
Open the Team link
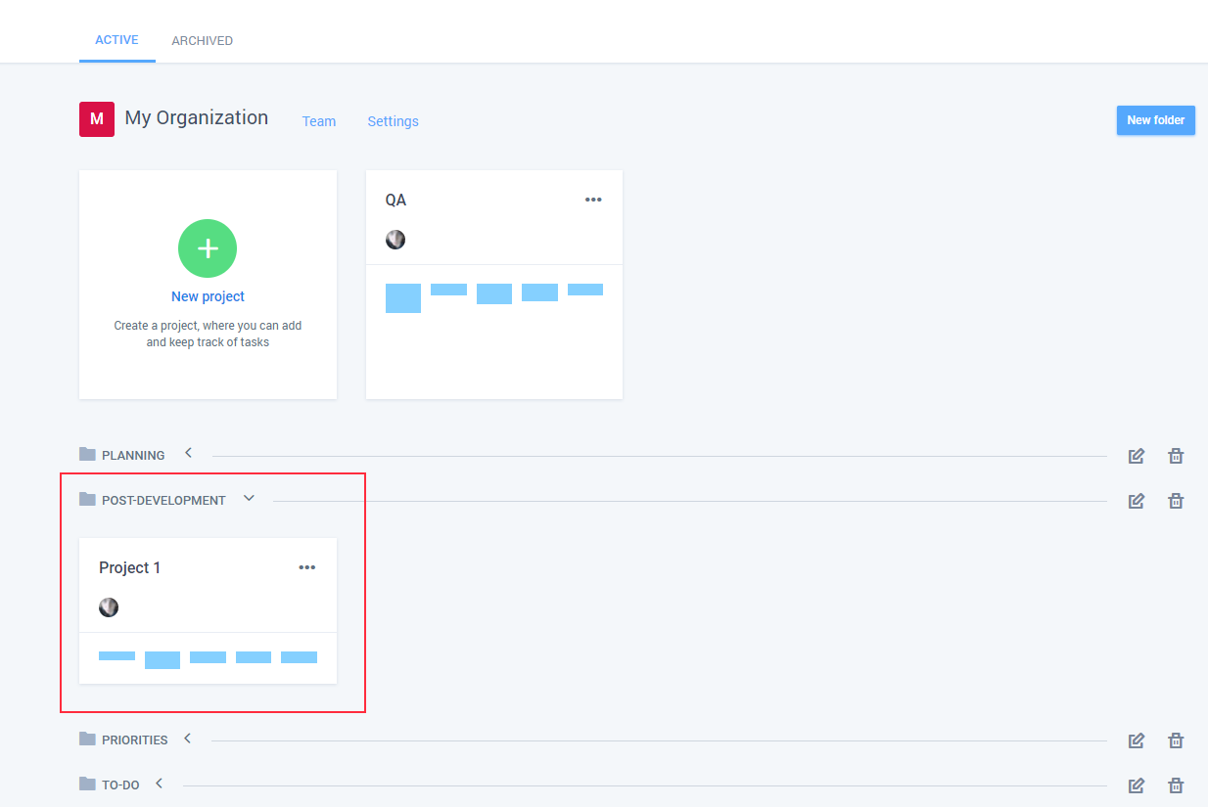[319, 121]
